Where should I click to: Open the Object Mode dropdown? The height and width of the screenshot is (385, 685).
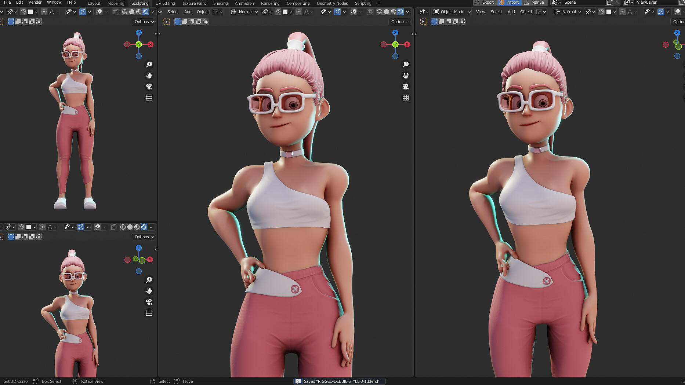pyautogui.click(x=451, y=11)
